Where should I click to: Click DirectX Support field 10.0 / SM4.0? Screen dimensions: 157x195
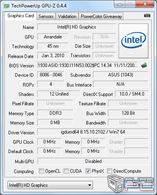coord(132,94)
